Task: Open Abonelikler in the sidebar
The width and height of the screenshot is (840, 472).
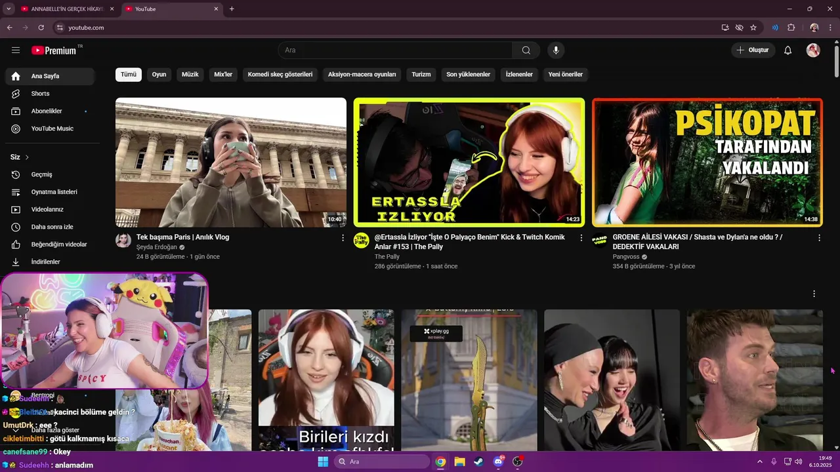Action: (x=50, y=111)
